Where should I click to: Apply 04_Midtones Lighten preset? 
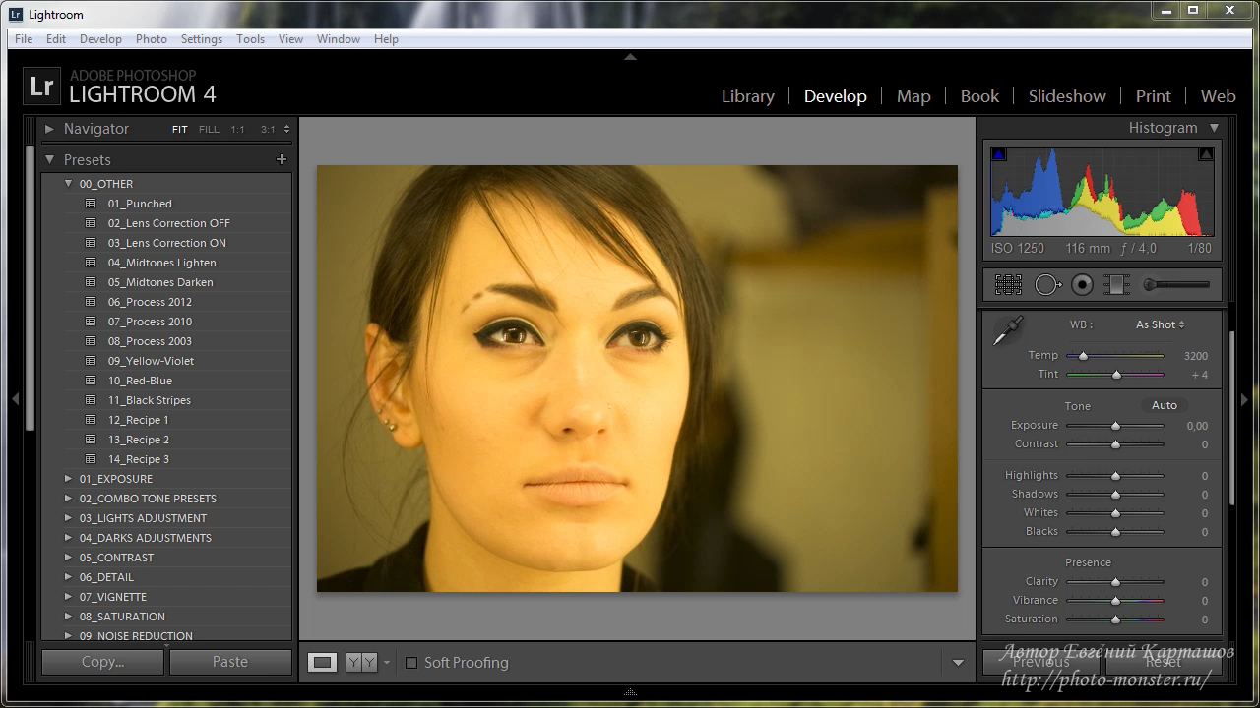[x=161, y=263]
